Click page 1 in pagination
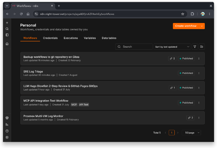The image size is (217, 148). (x=172, y=133)
